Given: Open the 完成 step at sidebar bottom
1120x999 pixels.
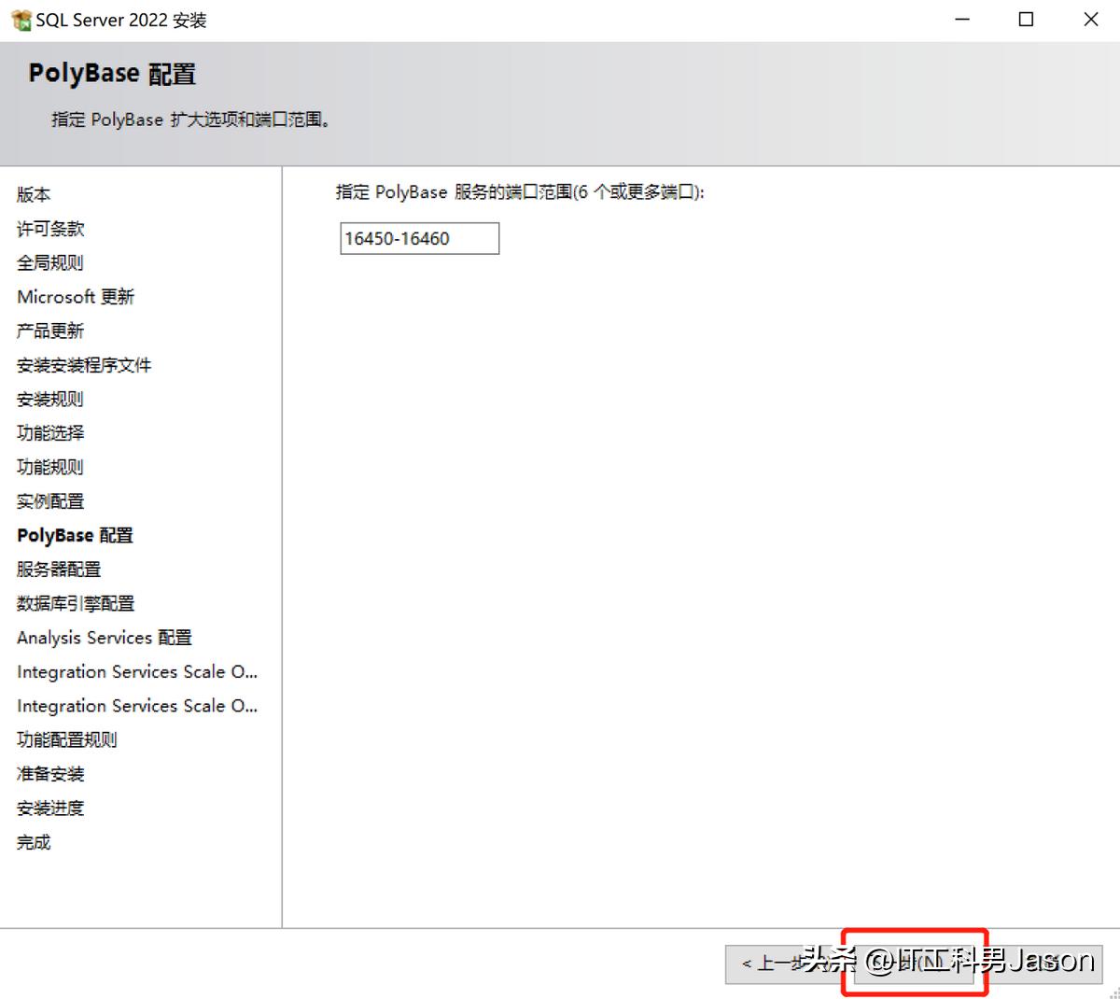Looking at the screenshot, I should (x=33, y=841).
